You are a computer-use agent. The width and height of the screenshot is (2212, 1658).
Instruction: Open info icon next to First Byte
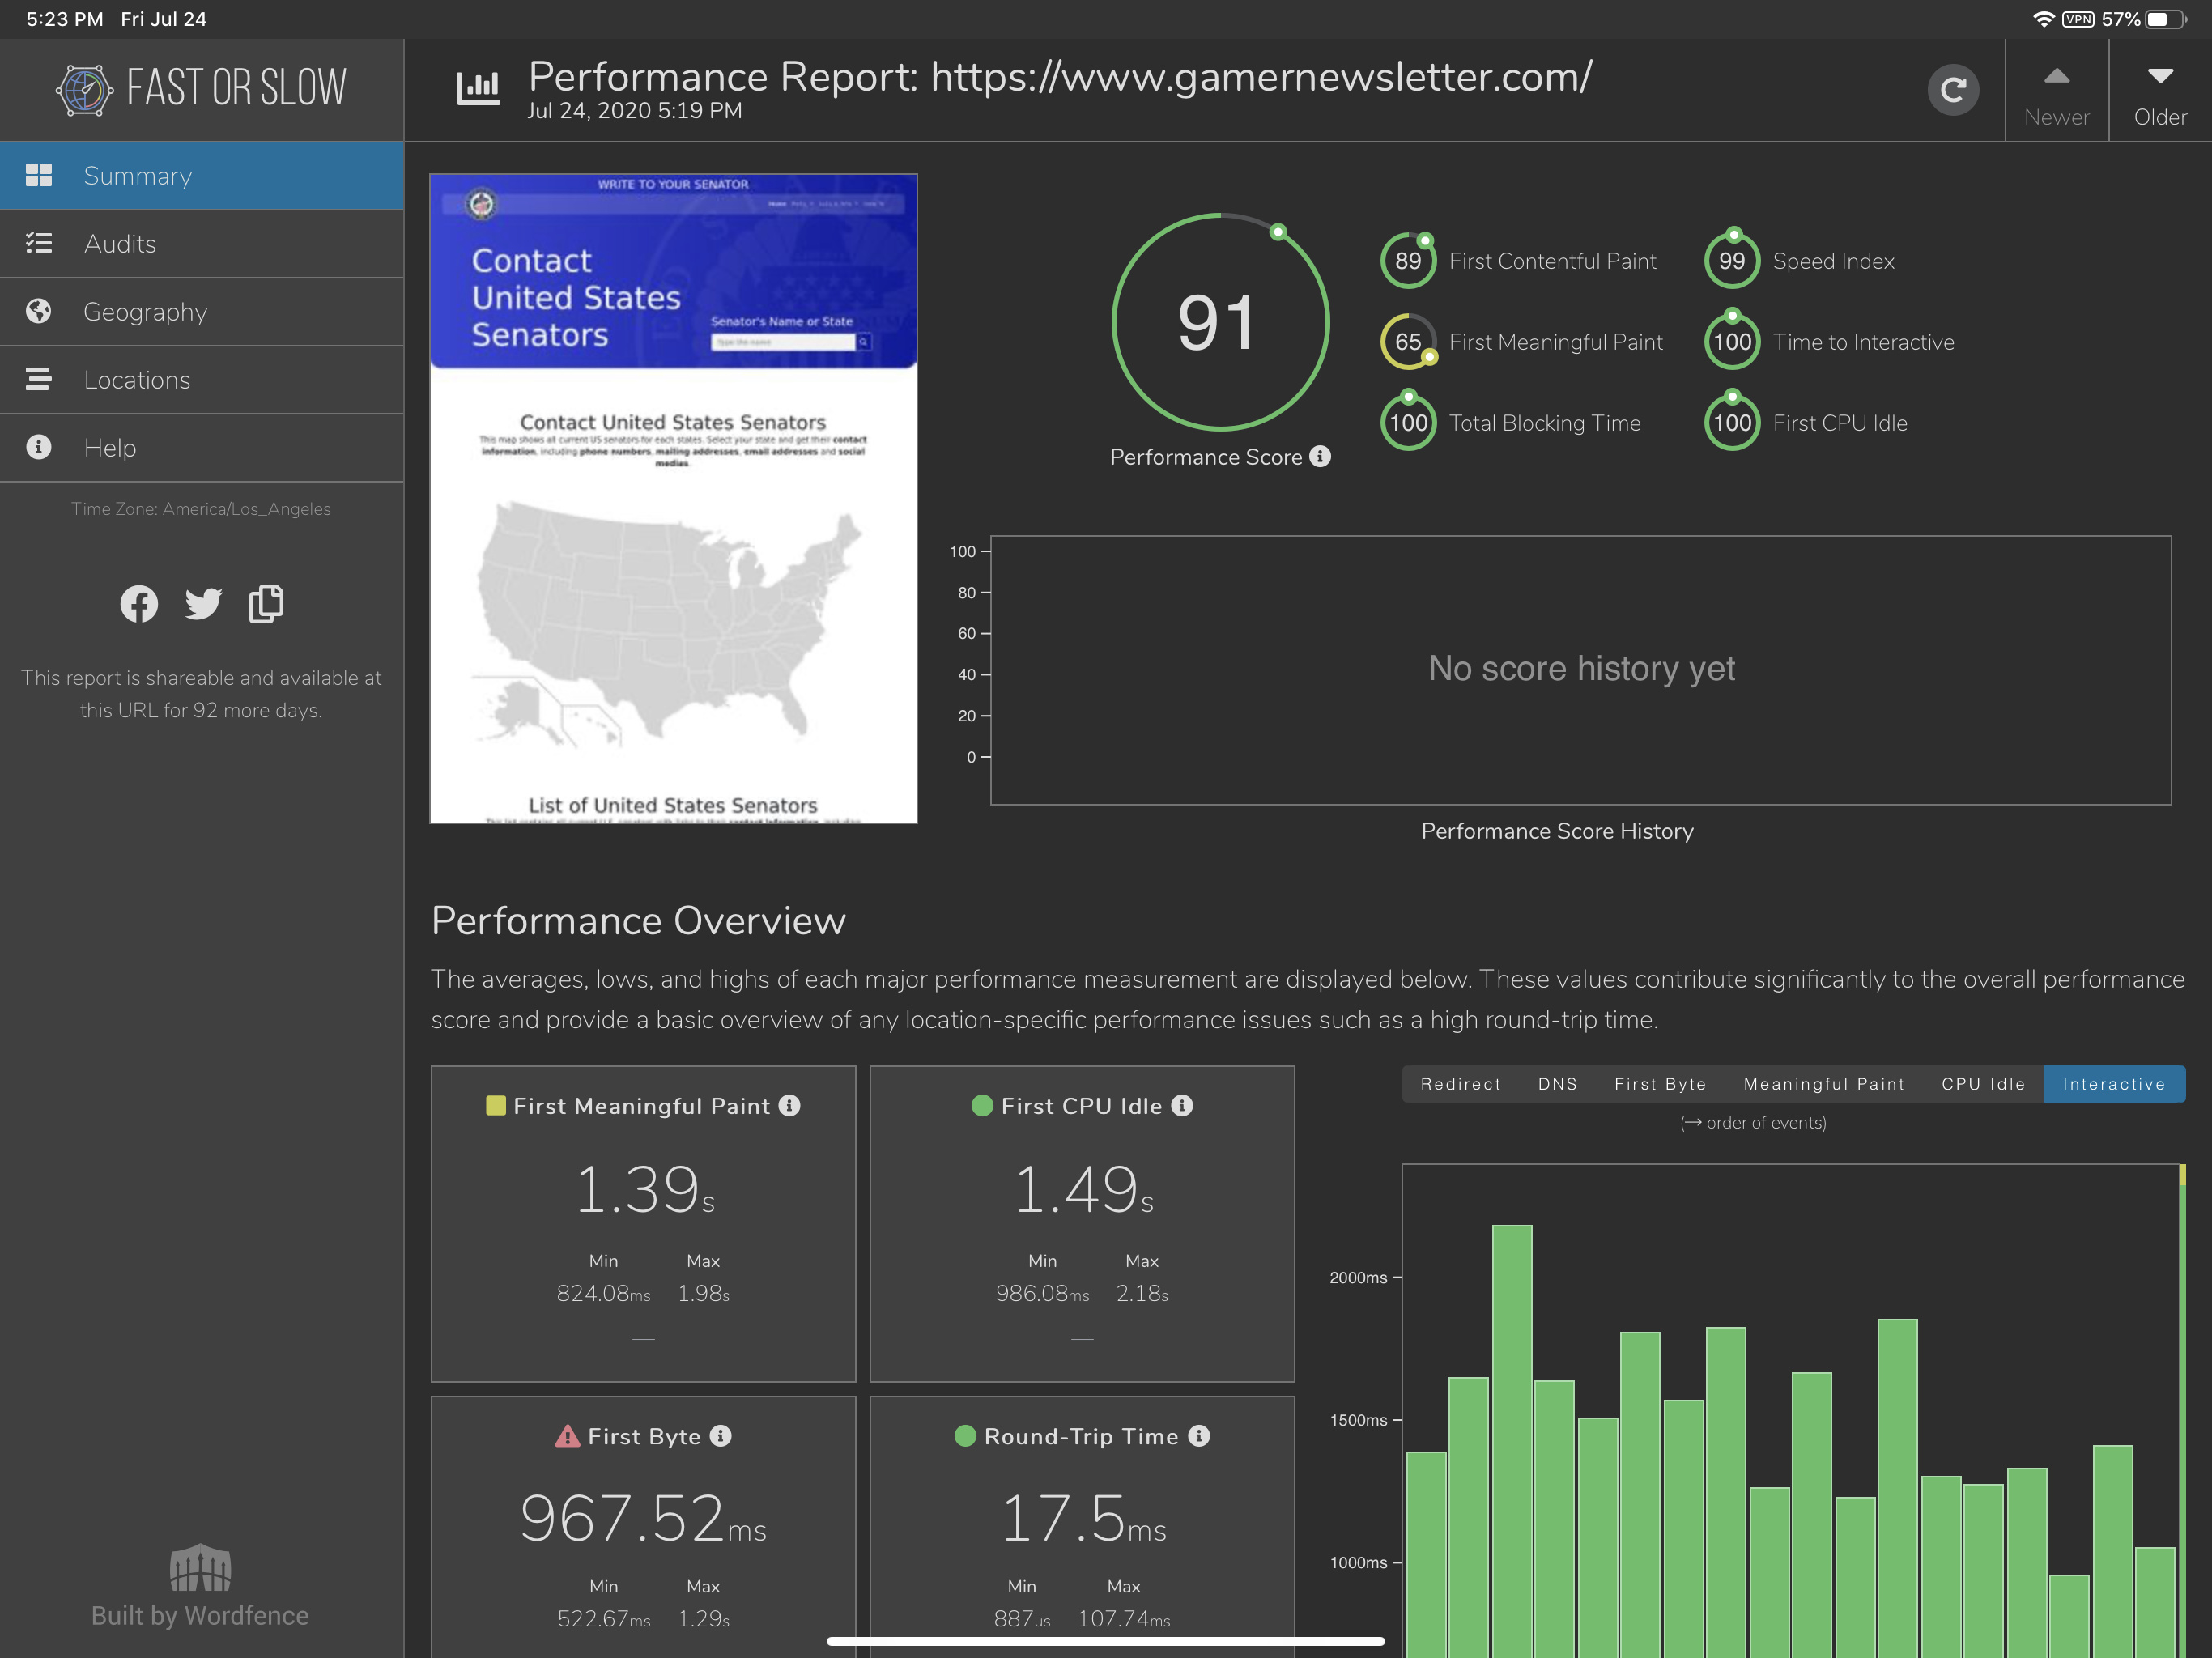click(x=720, y=1436)
